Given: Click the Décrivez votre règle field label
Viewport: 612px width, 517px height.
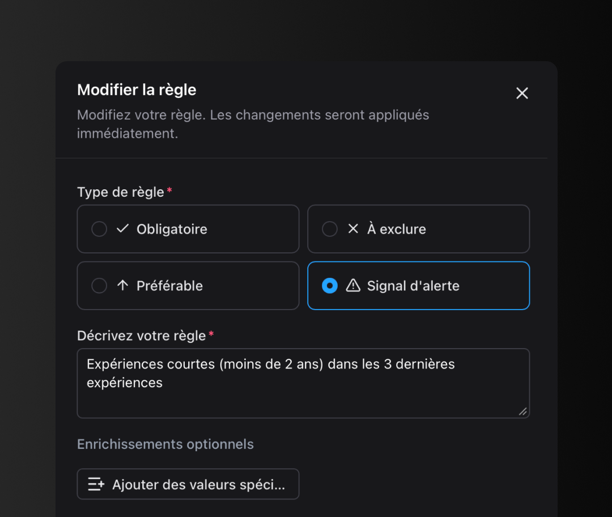Looking at the screenshot, I should point(141,336).
